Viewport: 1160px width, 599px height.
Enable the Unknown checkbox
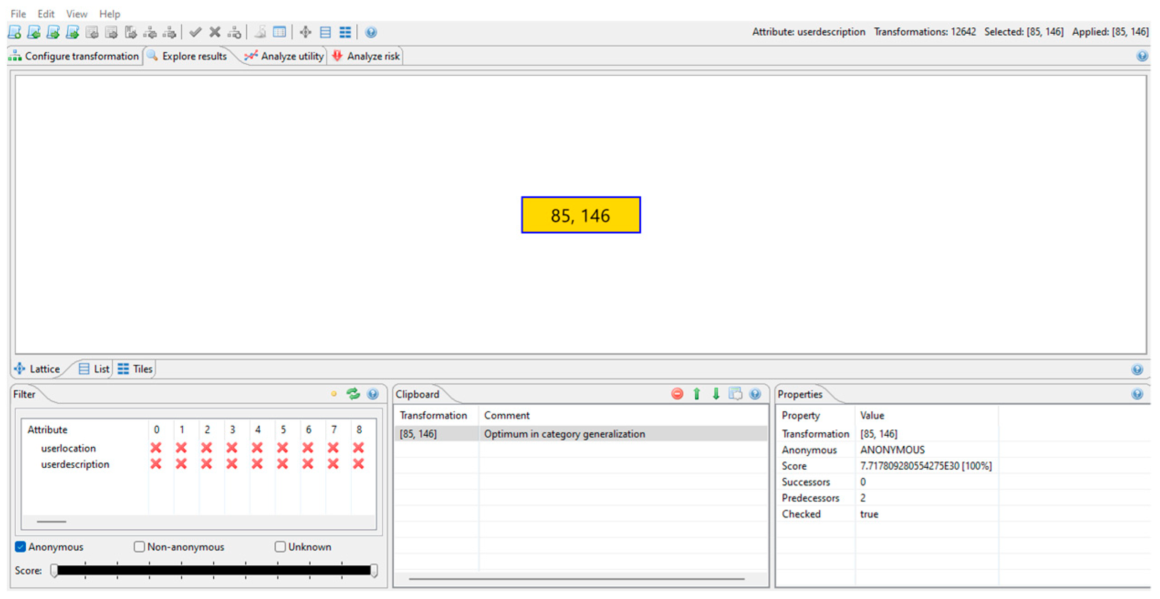(x=280, y=547)
